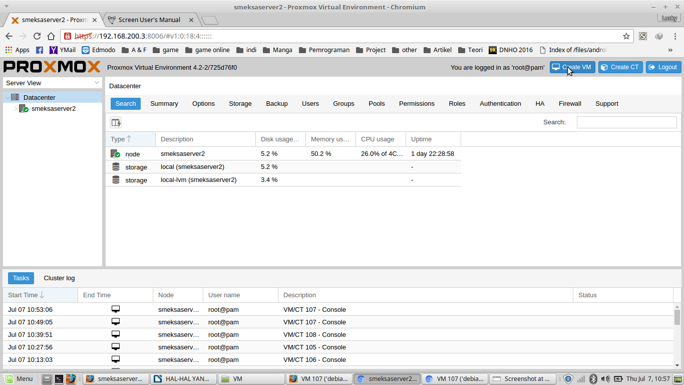Screen dimensions: 684x385
Task: Click the S extension icon in toolbar
Action: [643, 36]
